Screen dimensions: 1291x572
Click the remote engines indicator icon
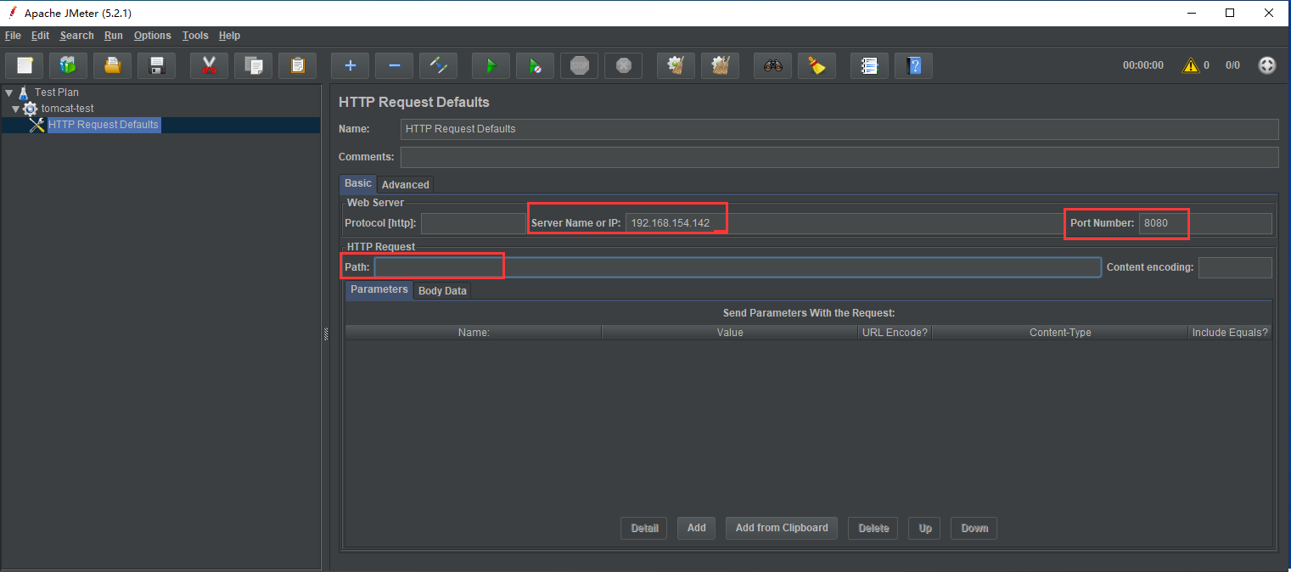(1267, 65)
